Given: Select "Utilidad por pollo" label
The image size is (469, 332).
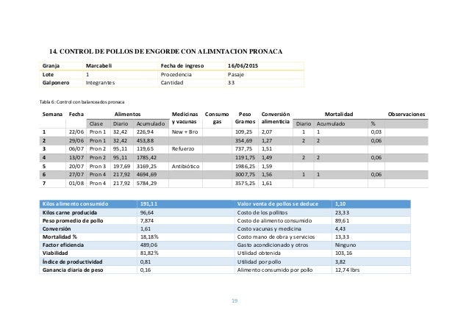Looking at the screenshot, I should [x=259, y=261].
